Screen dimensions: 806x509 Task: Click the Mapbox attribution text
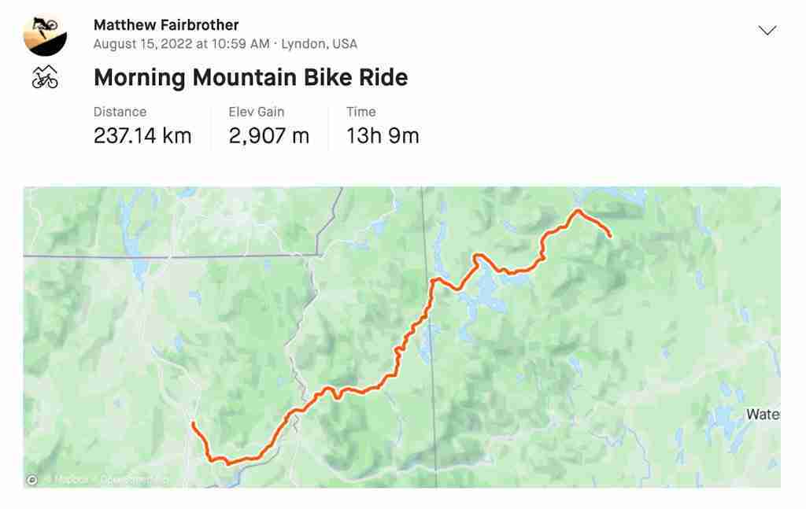[71, 480]
